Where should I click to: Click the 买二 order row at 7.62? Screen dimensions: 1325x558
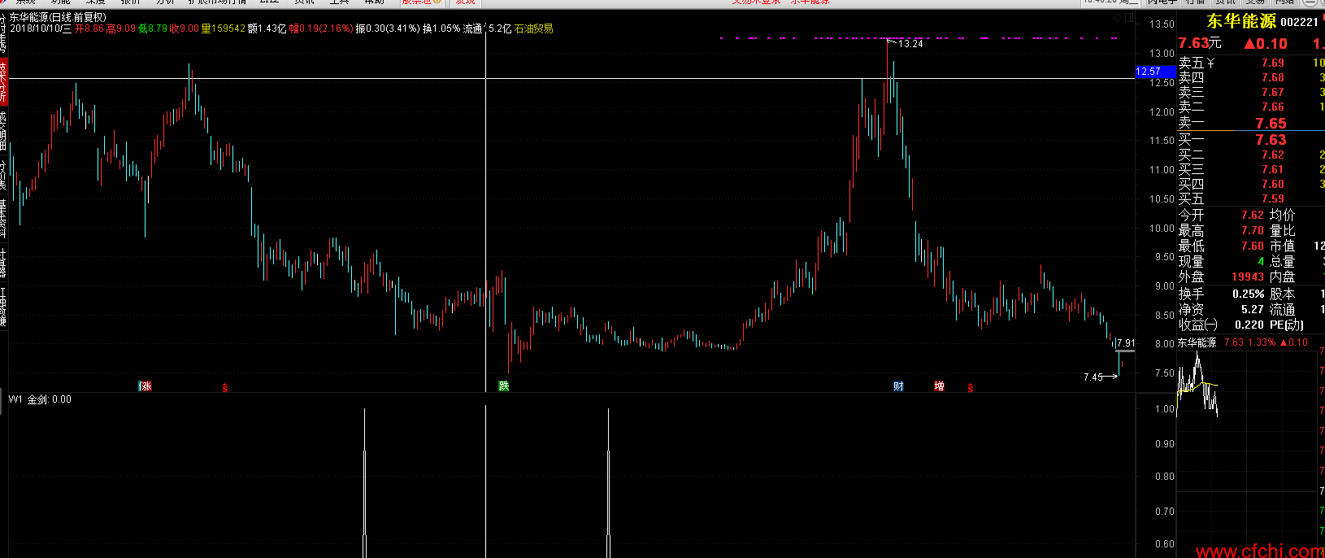coord(1251,155)
